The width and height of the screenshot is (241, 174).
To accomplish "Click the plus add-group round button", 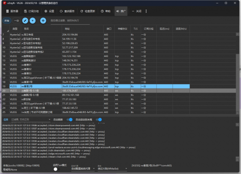I will (x=33, y=21).
